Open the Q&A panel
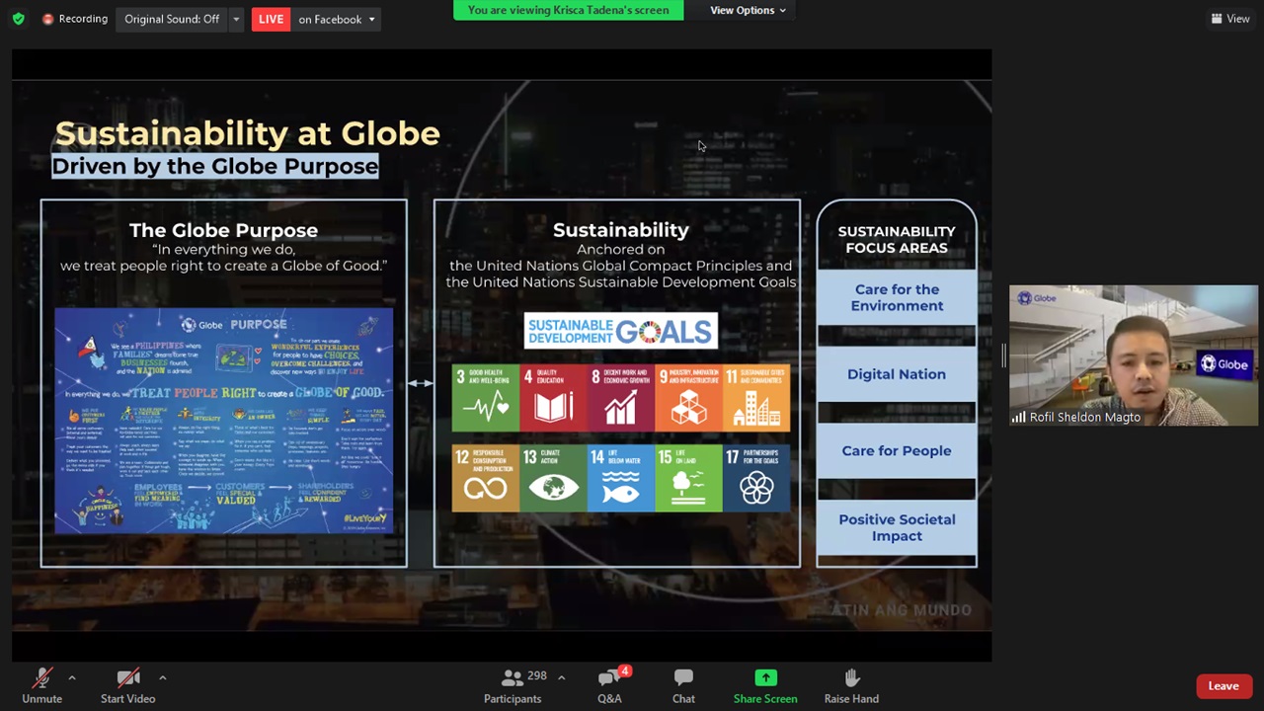This screenshot has height=711, width=1264. [x=609, y=685]
